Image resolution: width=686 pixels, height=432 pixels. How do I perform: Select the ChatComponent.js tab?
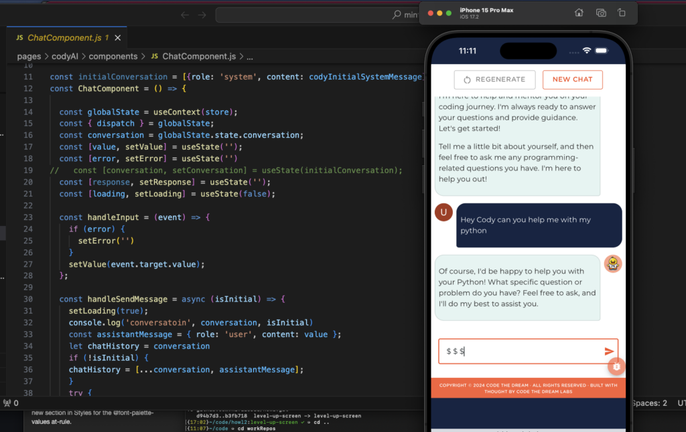click(68, 38)
